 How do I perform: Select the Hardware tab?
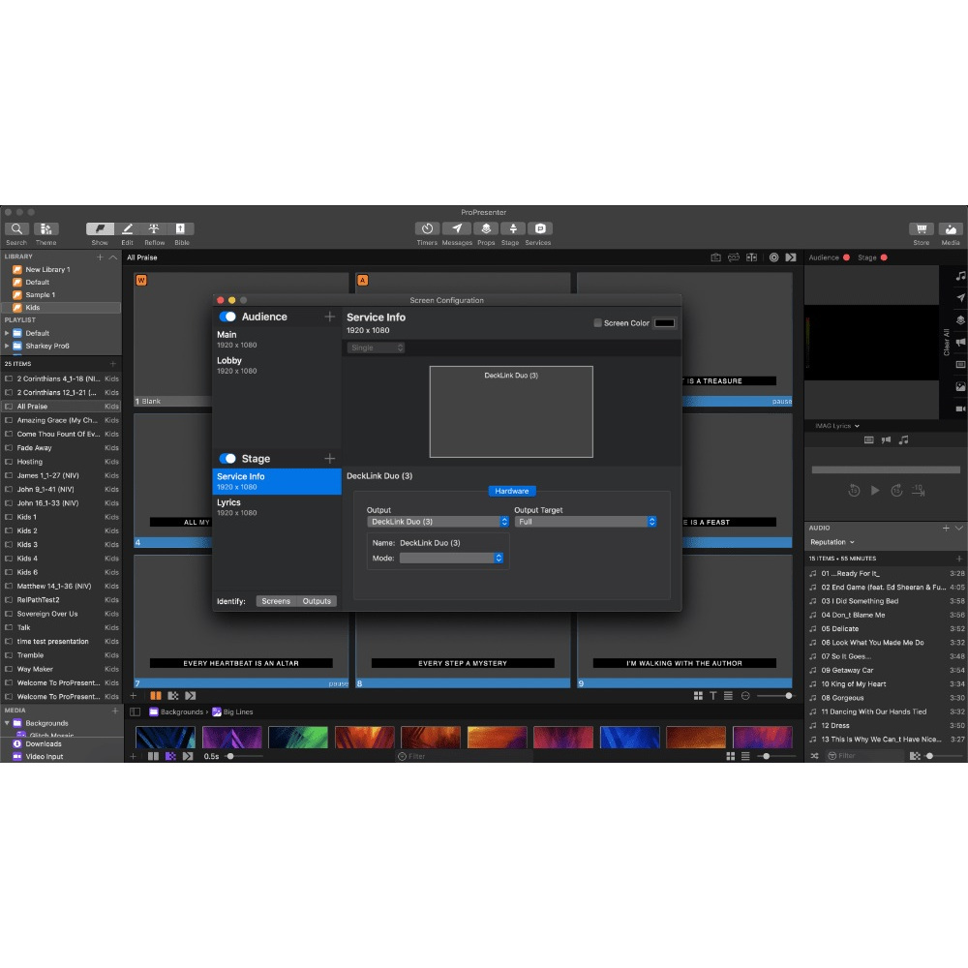tap(512, 491)
